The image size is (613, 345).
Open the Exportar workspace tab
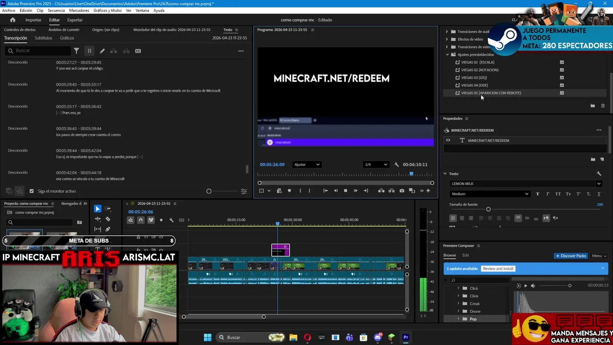point(75,20)
